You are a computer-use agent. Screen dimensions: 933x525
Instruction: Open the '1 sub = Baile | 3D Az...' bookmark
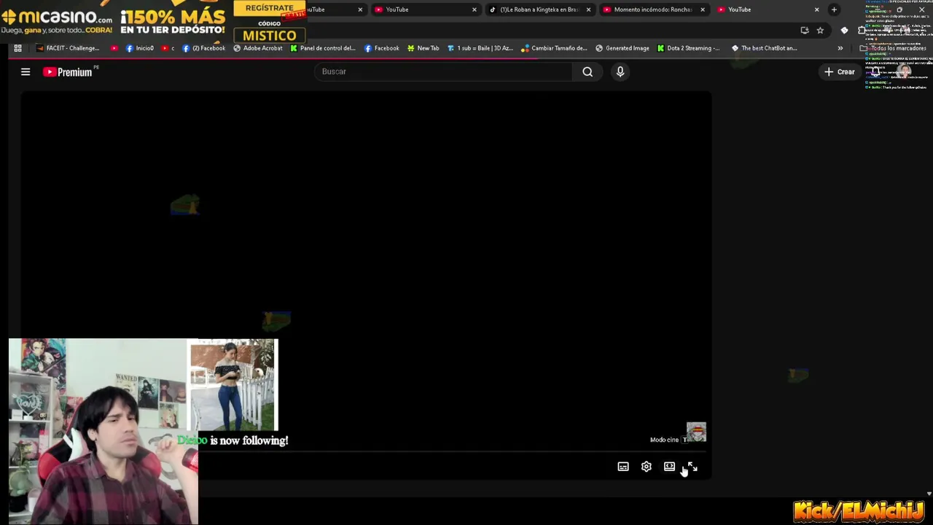pos(480,48)
